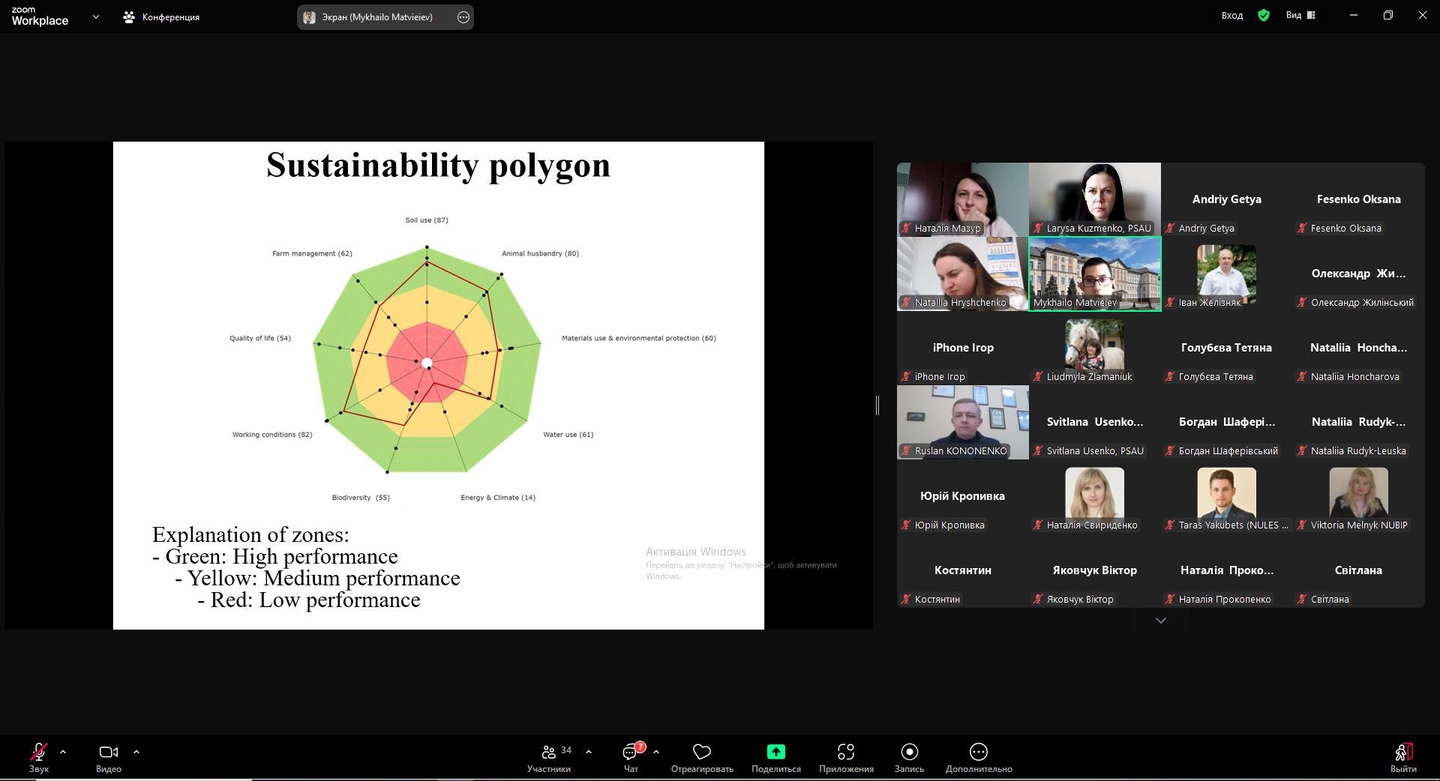Select Taras Yakubets participant tile
Screen dimensions: 1440x781
1227,496
